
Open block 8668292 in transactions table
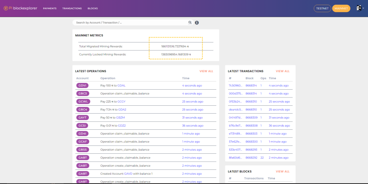251,158
